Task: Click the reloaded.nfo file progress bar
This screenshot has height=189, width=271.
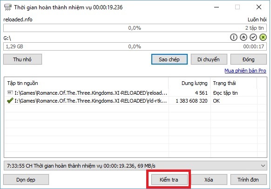Action: coord(135,28)
